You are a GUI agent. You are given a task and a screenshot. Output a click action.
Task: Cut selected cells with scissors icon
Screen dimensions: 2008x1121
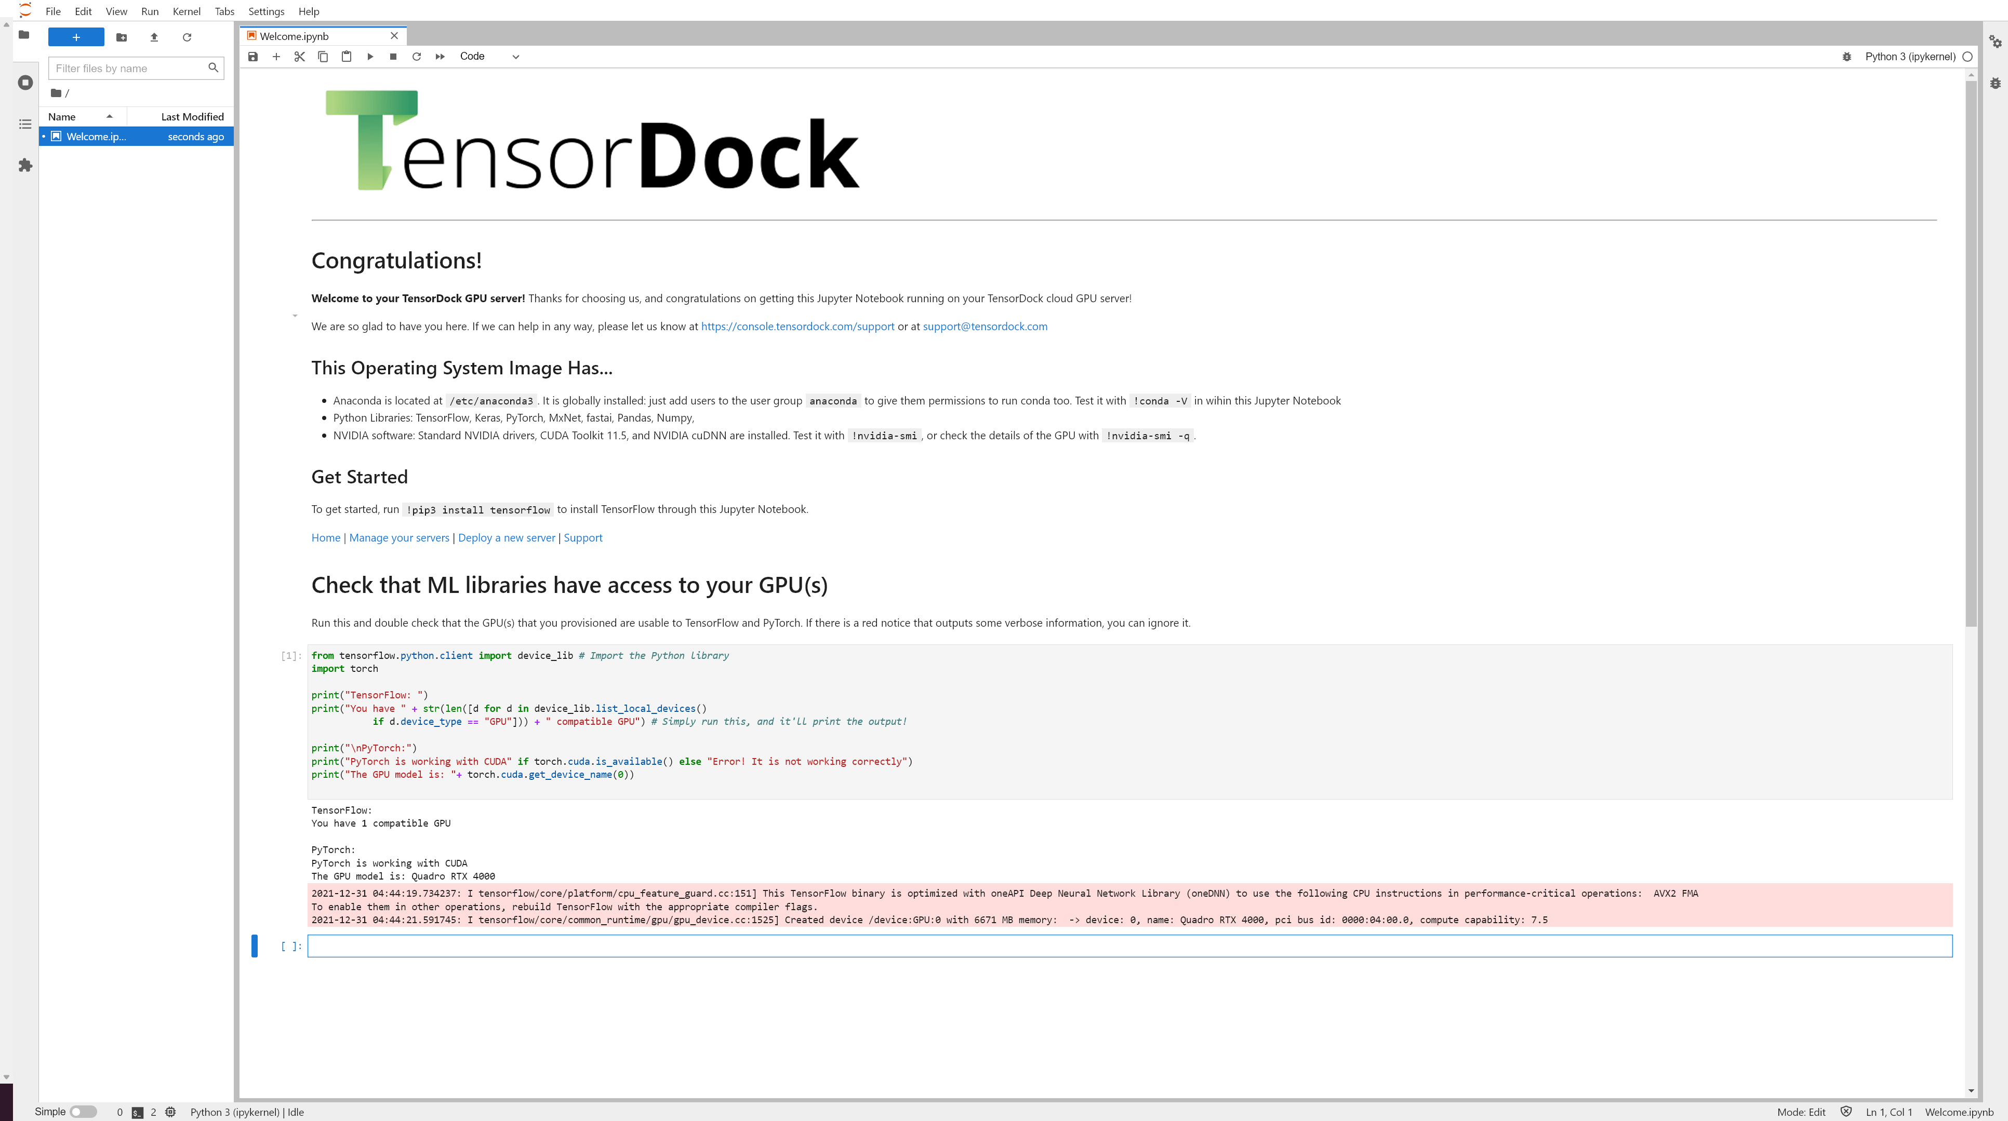(299, 56)
